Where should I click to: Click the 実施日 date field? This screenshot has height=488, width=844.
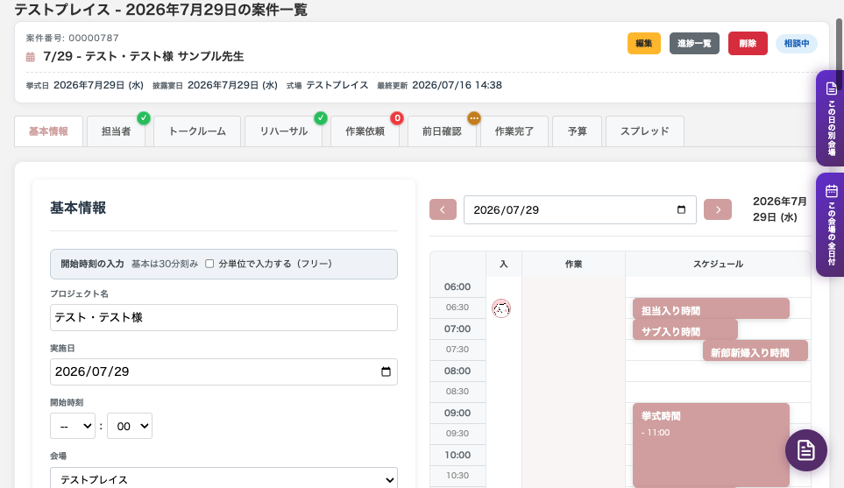[223, 371]
